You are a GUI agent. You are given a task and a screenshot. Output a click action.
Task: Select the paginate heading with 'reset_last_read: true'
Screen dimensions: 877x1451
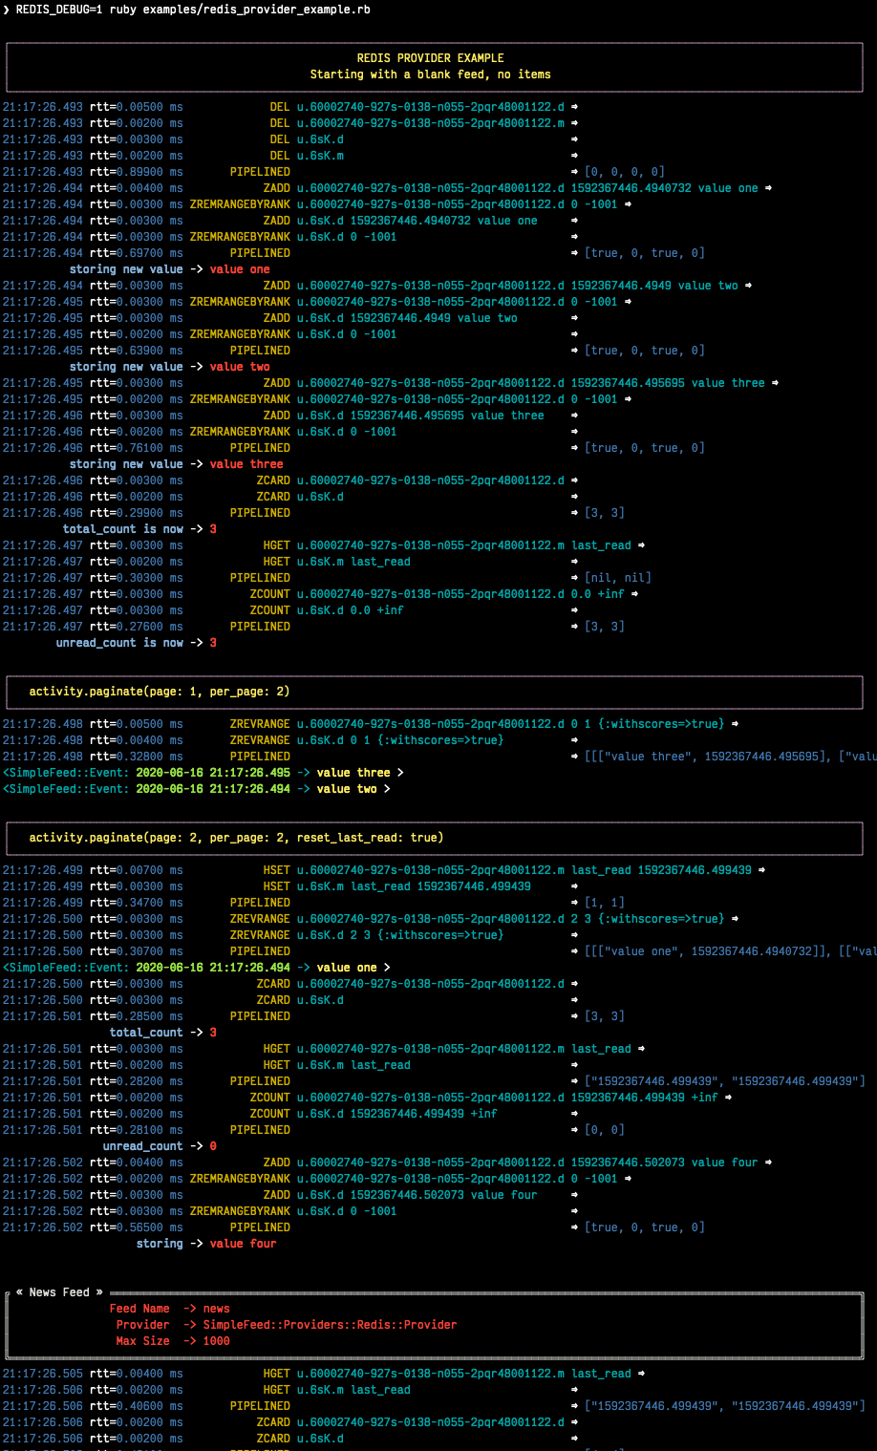(x=237, y=838)
